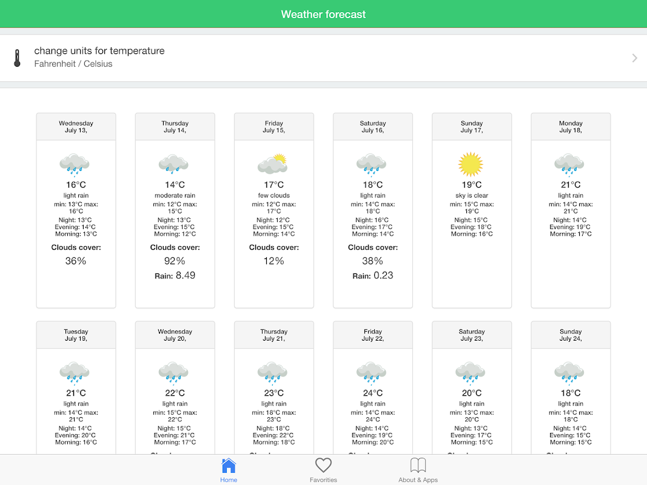Image resolution: width=647 pixels, height=485 pixels.
Task: Select the Saturday July 16 card header
Action: [x=373, y=127]
